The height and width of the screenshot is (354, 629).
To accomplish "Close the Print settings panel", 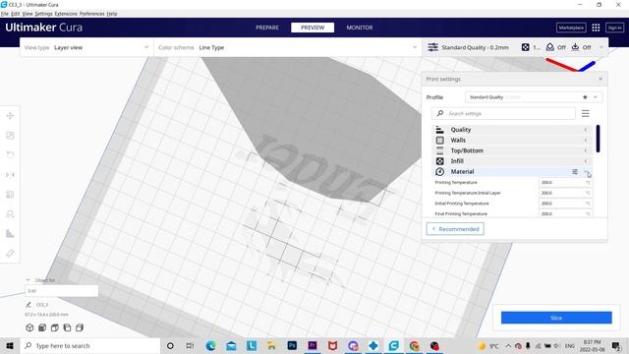I will (x=600, y=79).
